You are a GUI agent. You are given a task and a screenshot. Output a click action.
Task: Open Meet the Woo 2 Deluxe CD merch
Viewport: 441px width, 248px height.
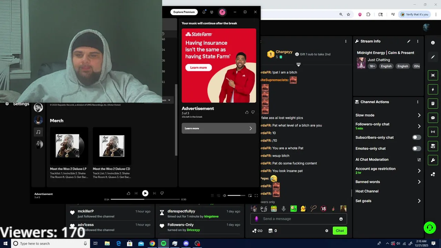click(x=112, y=153)
